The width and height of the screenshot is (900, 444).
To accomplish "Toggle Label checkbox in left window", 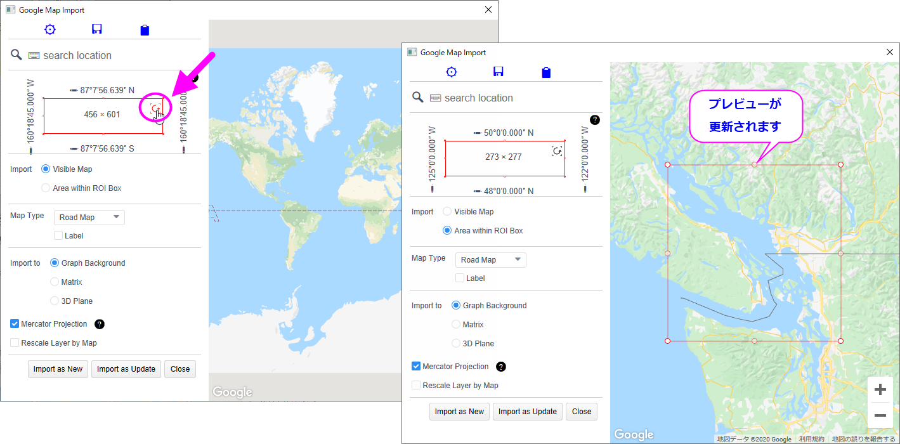I will pyautogui.click(x=58, y=235).
